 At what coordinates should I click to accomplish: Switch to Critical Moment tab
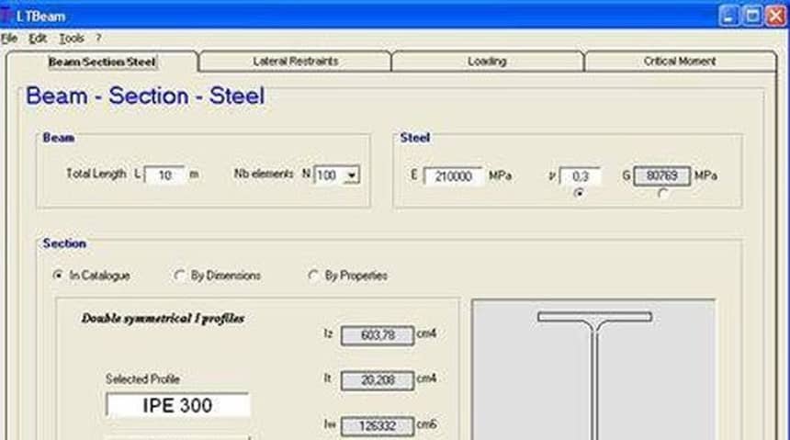pos(680,62)
